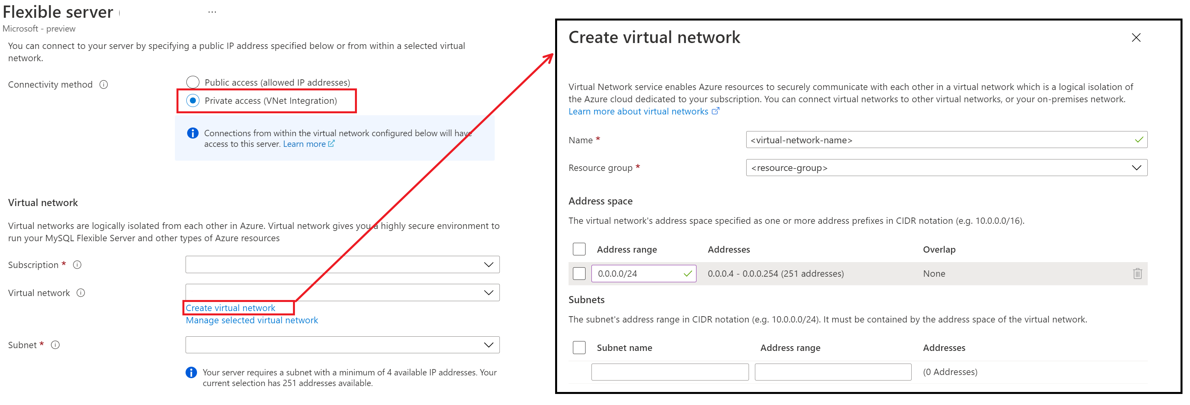Open Manage selected virtual network link
This screenshot has height=405, width=1190.
point(252,320)
